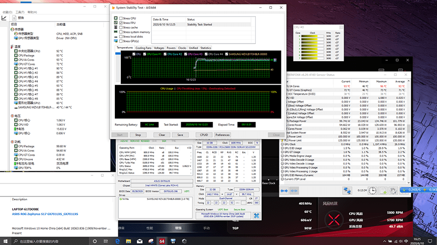Click HWiNFO expand columns arrows icon
This screenshot has height=245, width=437.
(284, 191)
